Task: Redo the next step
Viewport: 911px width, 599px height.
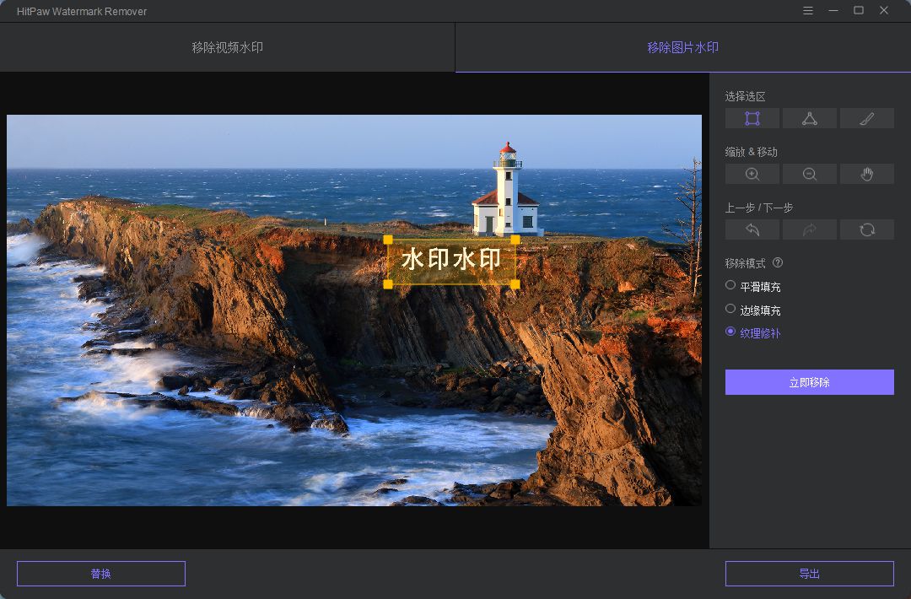Action: coord(809,229)
